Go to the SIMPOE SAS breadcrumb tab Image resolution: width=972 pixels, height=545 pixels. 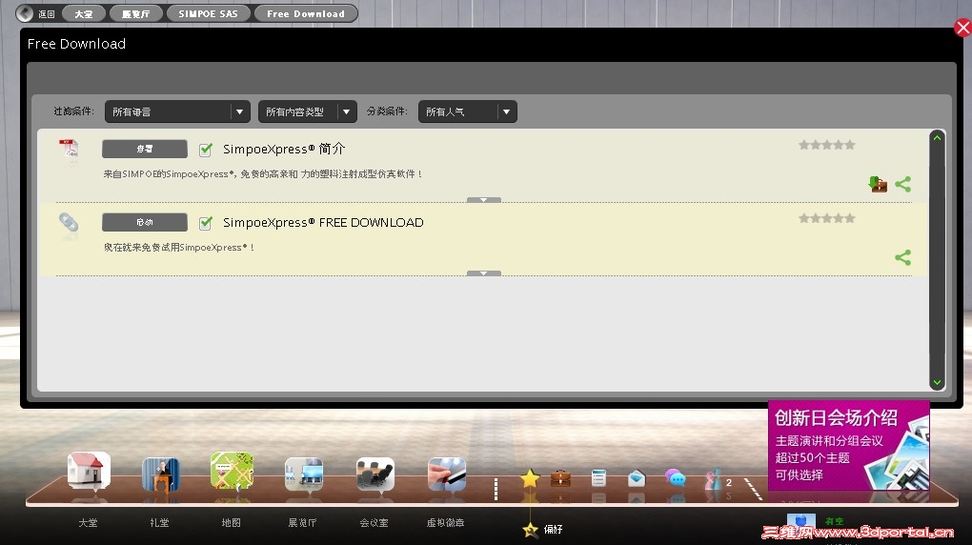(x=209, y=13)
